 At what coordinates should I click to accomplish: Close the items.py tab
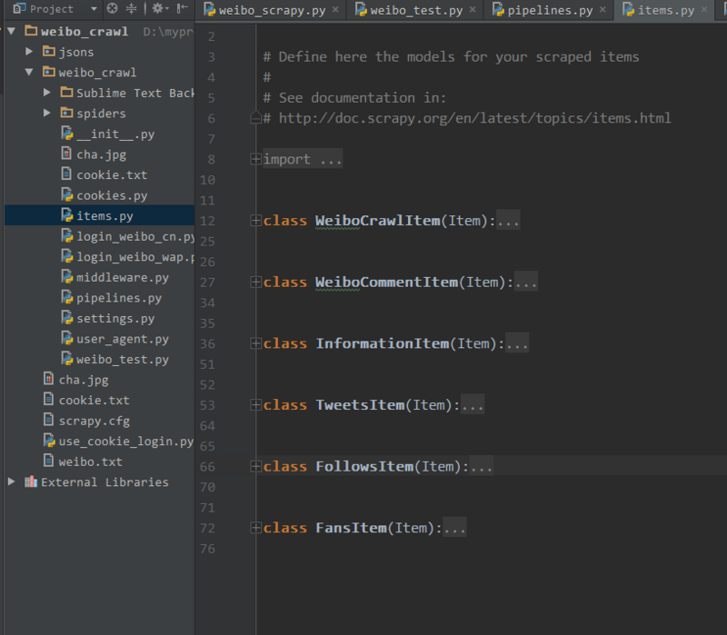click(704, 9)
